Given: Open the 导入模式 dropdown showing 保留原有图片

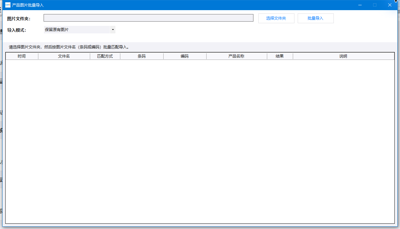Looking at the screenshot, I should click(80, 30).
